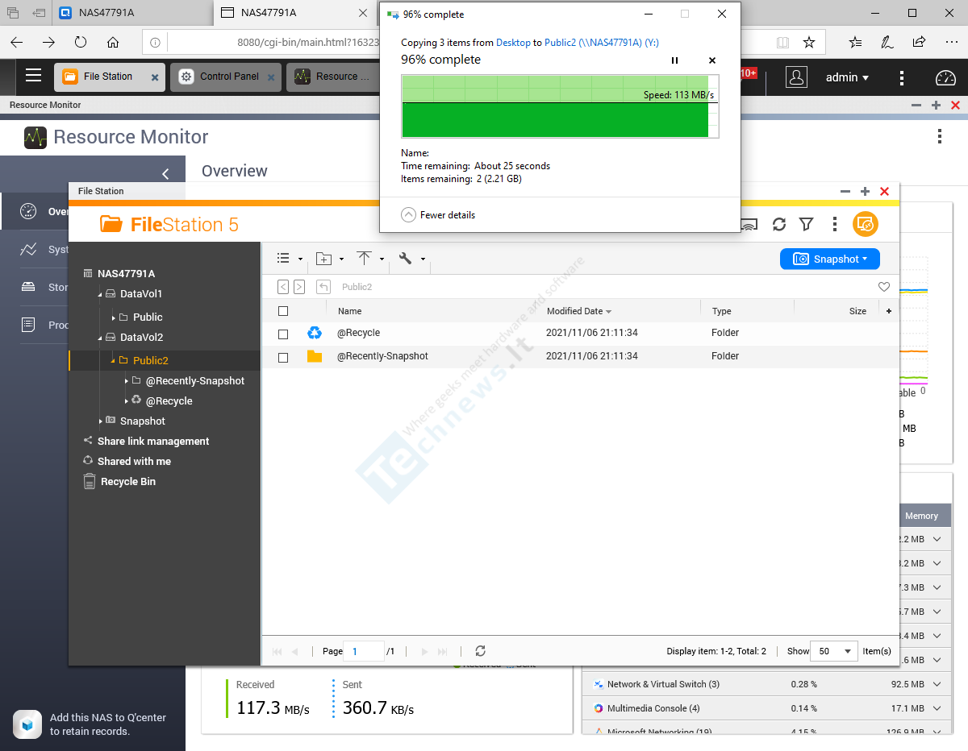Open the File Station network media player icon

(749, 224)
